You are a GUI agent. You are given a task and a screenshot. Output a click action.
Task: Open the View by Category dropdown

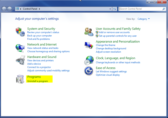pyautogui.click(x=143, y=19)
